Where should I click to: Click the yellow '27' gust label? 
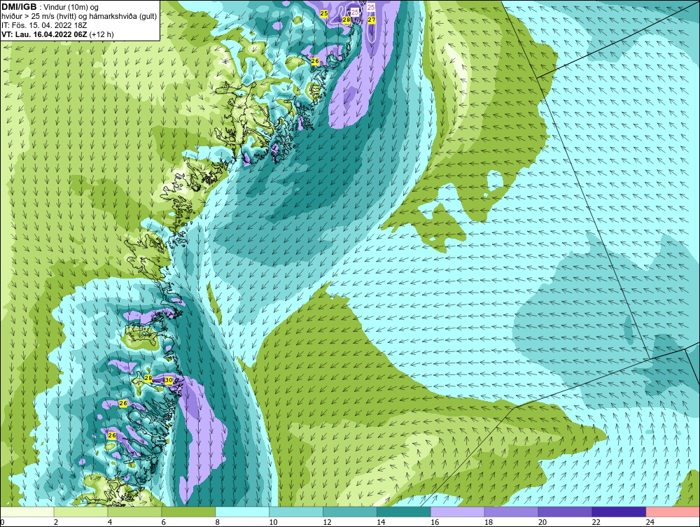coord(372,20)
